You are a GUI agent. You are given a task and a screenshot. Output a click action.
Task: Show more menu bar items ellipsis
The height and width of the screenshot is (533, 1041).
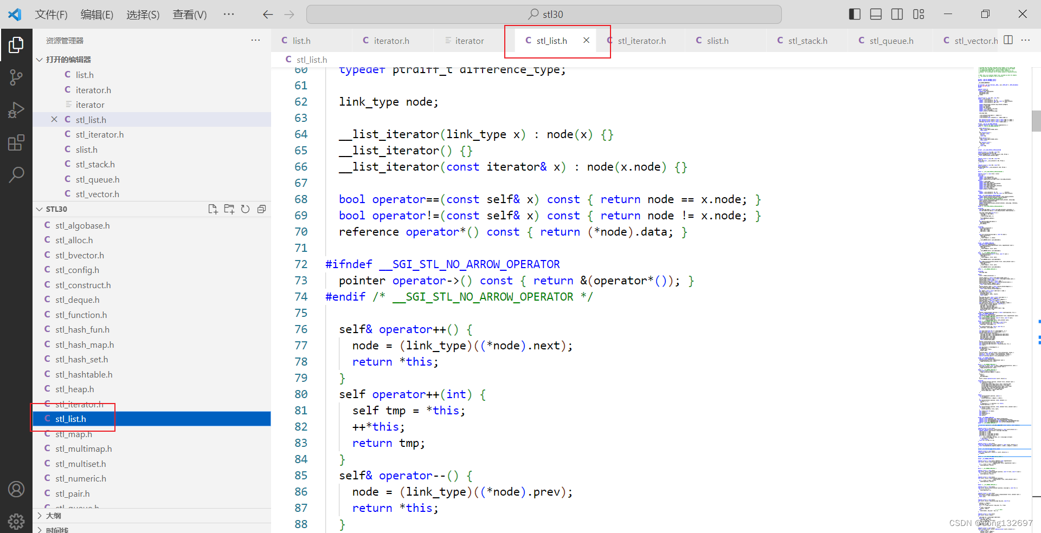point(229,14)
